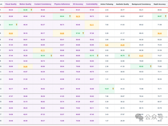Click the green 64.41 Visual Quality cell
Viewport: 168px width, 126px height.
[x=11, y=25]
